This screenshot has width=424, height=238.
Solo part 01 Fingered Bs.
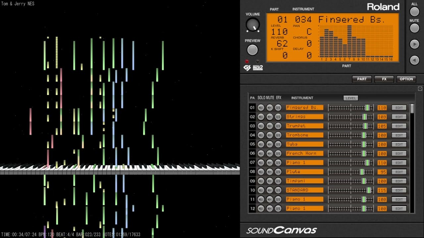point(261,107)
